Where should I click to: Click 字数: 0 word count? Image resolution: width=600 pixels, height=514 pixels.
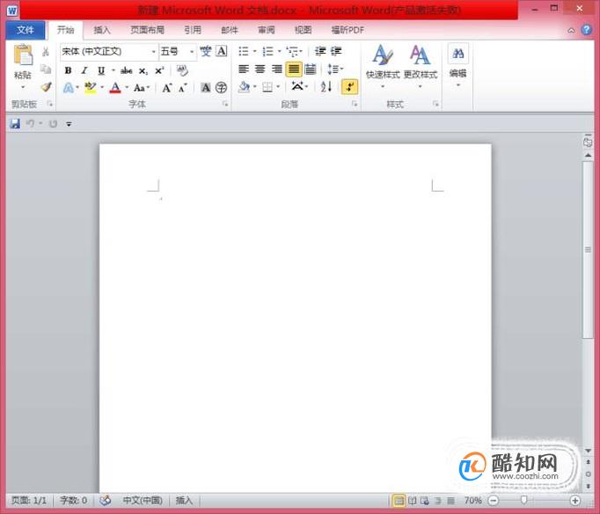click(74, 500)
